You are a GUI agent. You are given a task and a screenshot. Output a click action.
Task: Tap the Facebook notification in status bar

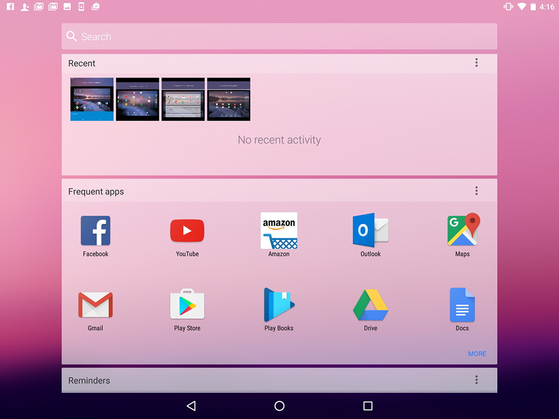click(10, 7)
